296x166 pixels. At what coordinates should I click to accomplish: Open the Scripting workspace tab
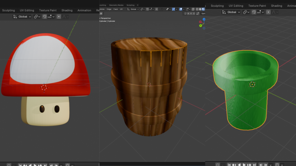[x=130, y=5]
